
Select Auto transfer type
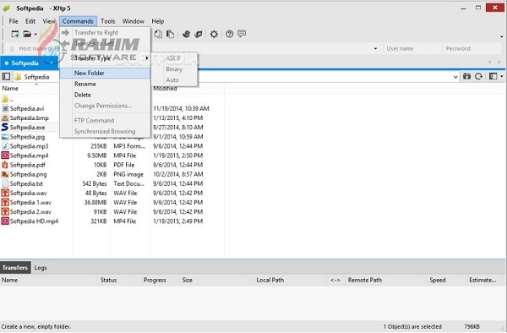[174, 79]
